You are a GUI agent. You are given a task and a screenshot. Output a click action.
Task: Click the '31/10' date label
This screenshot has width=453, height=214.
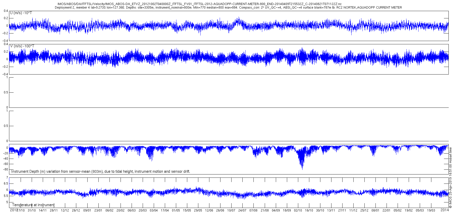point(32,210)
